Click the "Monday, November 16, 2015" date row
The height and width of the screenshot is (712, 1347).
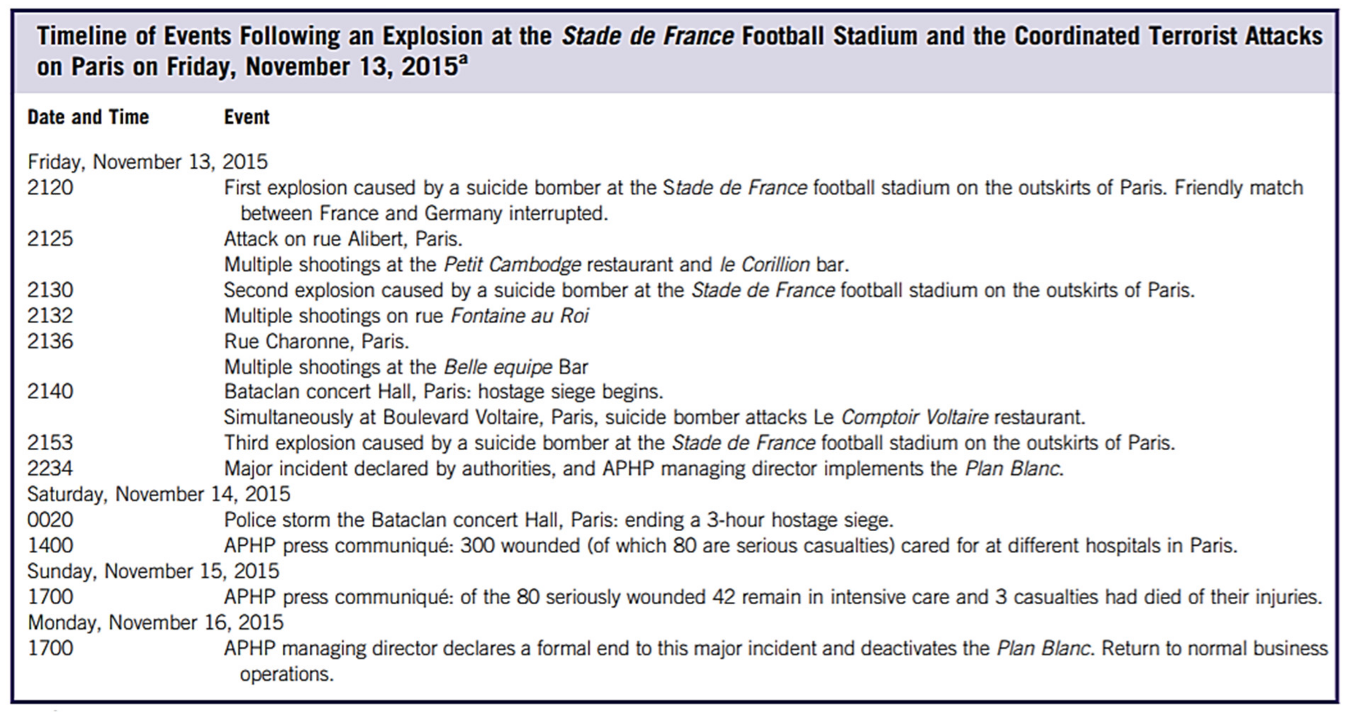point(155,623)
